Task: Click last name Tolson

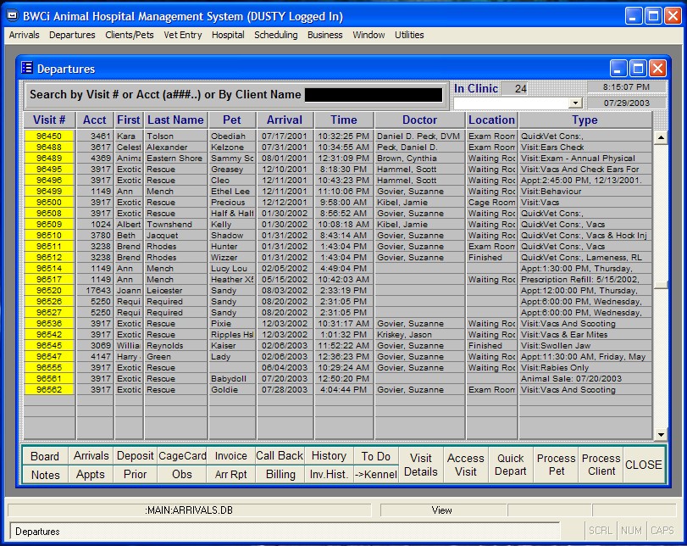Action: (160, 136)
